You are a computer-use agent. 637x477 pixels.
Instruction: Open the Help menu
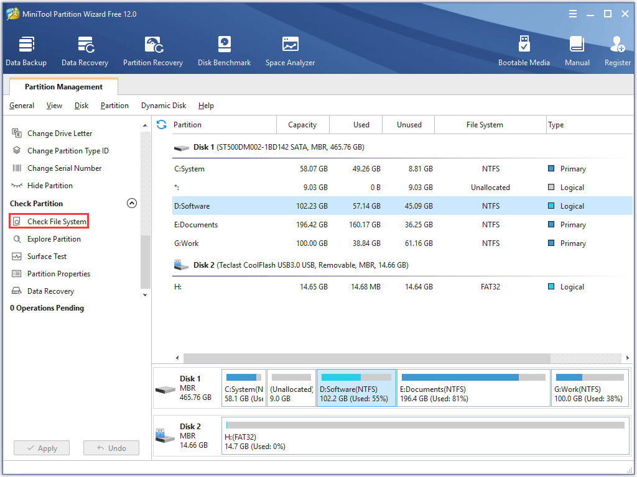tap(206, 106)
